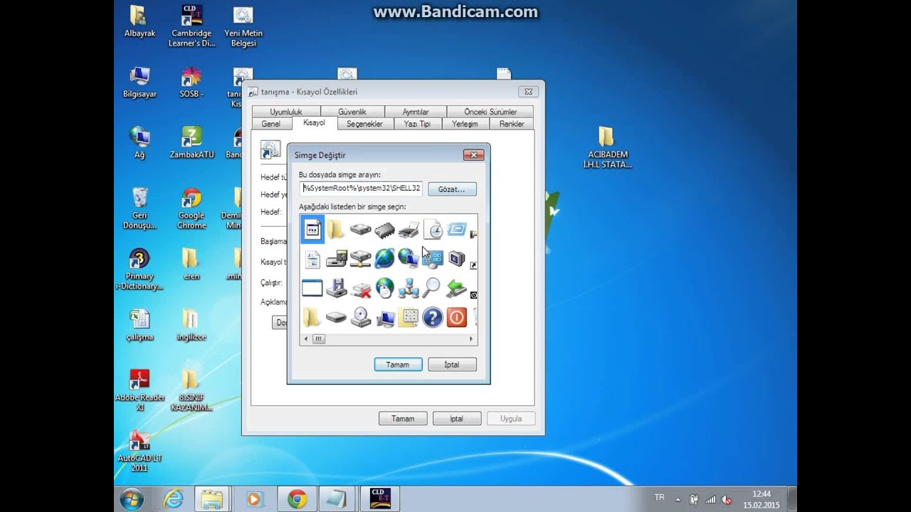Select the AutoCAD LT 2011 desktop icon

point(139,451)
